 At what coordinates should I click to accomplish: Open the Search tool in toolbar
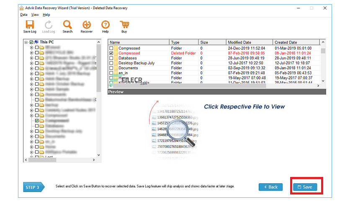(67, 25)
